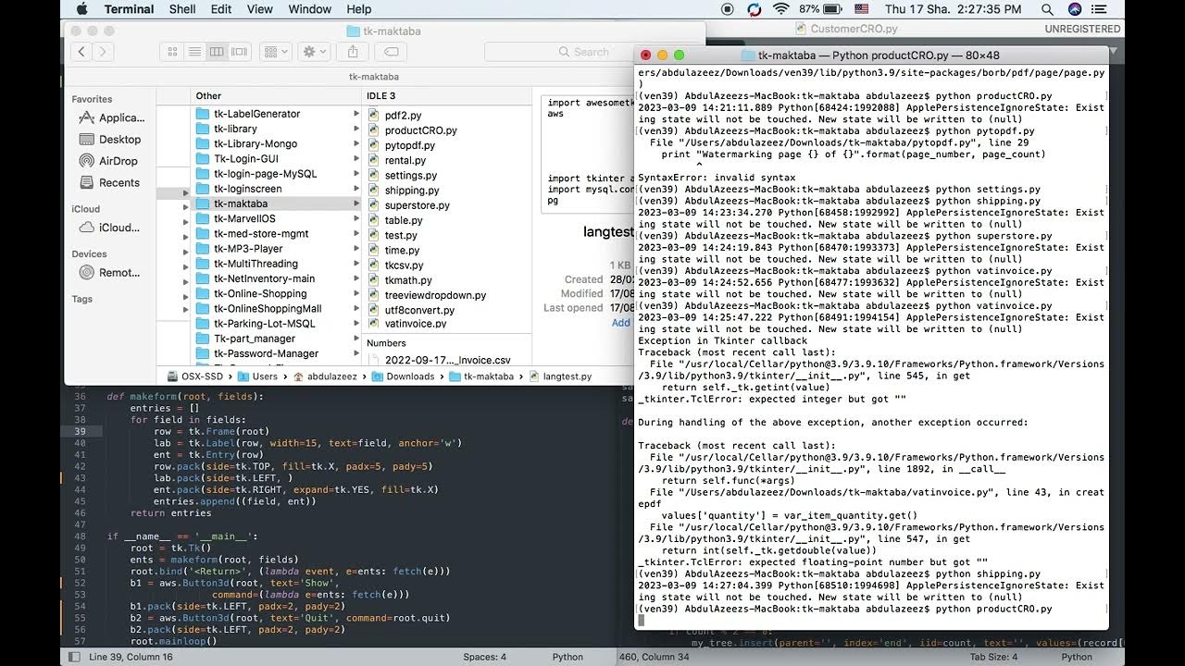Open the Edit menu
The width and height of the screenshot is (1185, 666).
click(x=221, y=9)
